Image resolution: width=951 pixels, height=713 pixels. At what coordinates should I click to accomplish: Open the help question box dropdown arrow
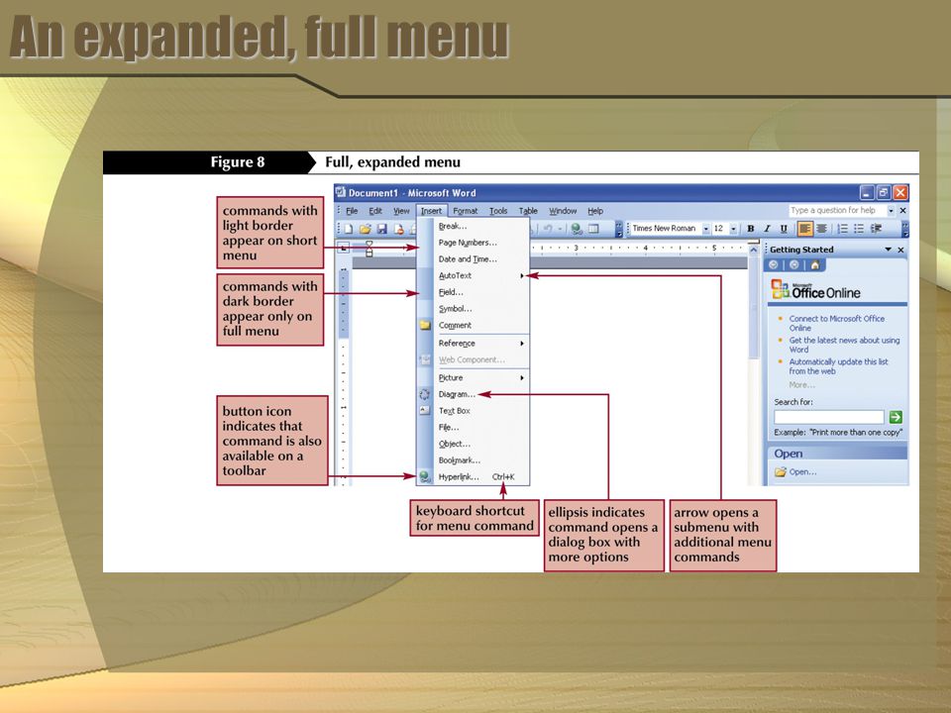pyautogui.click(x=891, y=210)
